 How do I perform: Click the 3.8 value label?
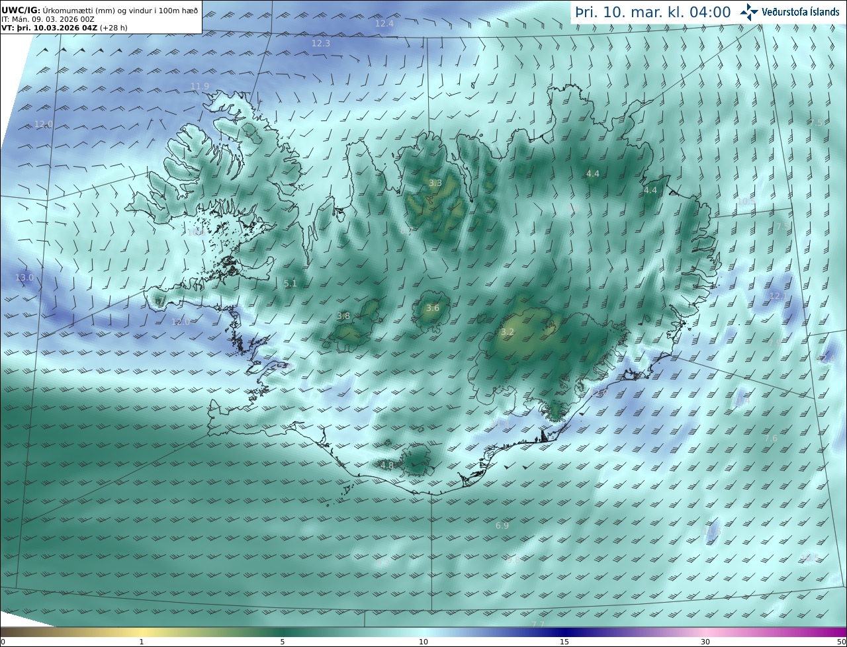tap(343, 316)
